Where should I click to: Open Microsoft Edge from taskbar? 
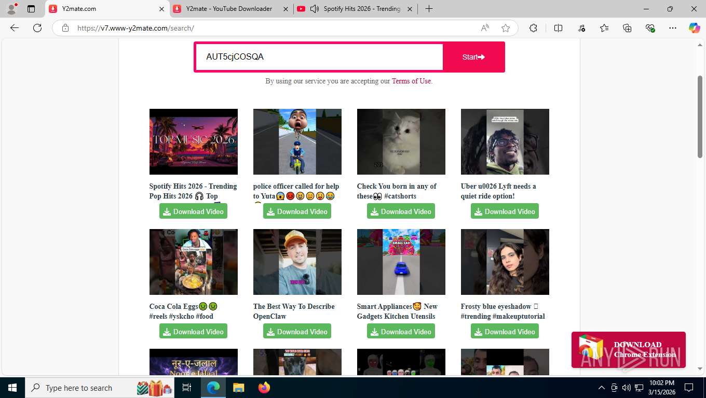[213, 388]
